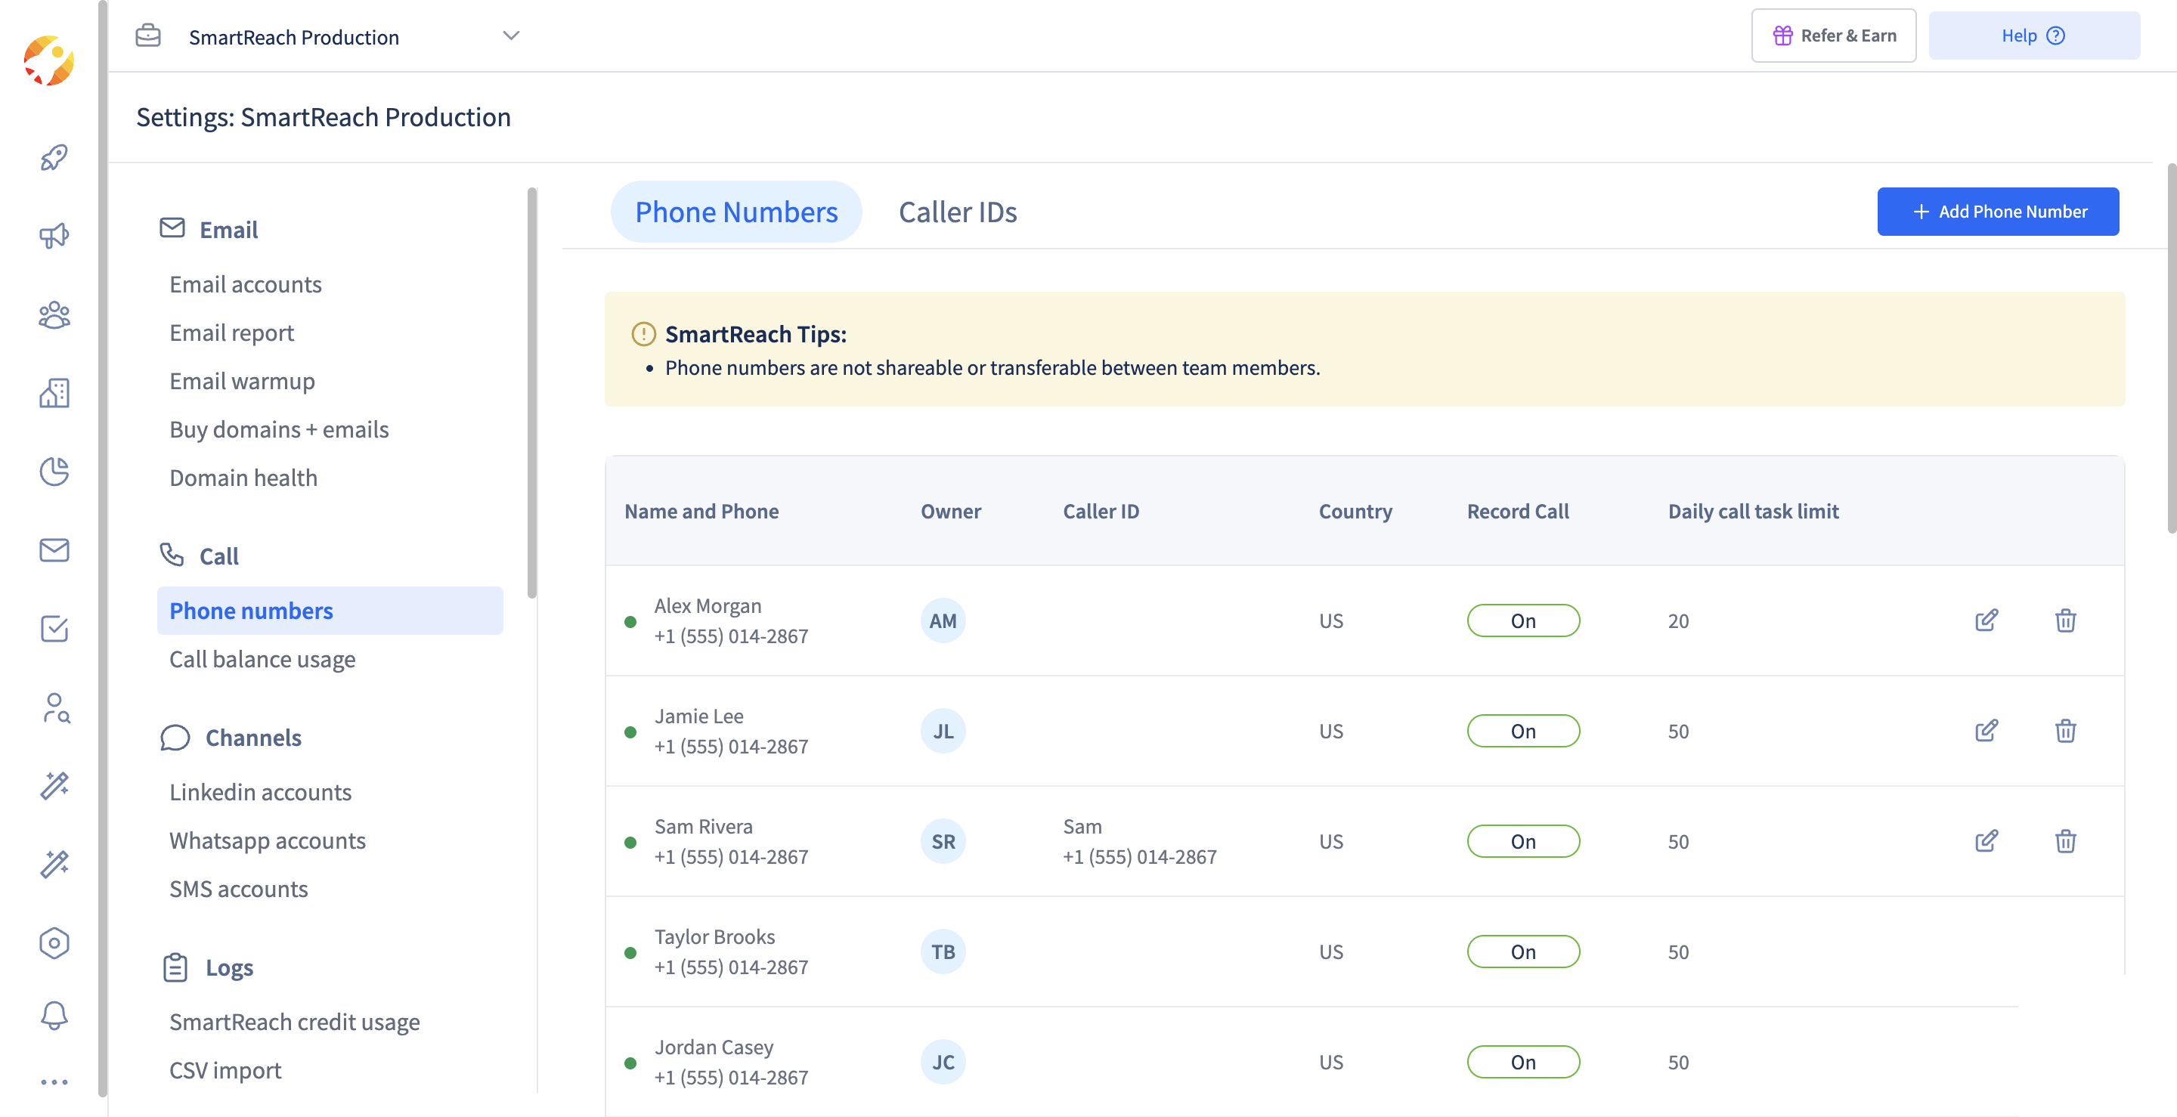Click the Call section header
The width and height of the screenshot is (2177, 1117).
[x=200, y=556]
